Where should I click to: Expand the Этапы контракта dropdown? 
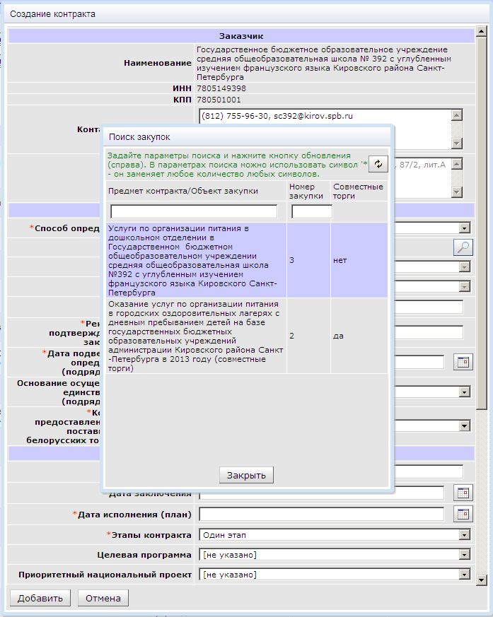click(x=465, y=535)
